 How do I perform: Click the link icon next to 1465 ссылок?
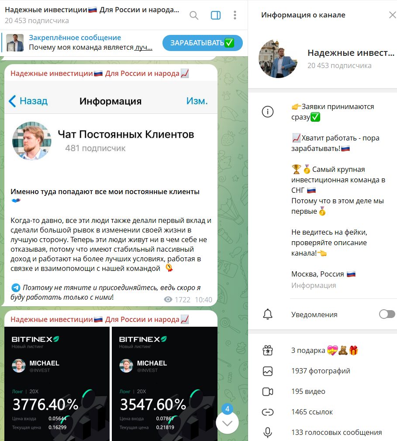(x=267, y=412)
